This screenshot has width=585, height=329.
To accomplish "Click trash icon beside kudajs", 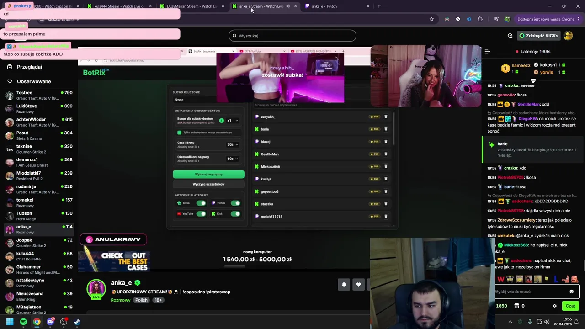I will [386, 179].
